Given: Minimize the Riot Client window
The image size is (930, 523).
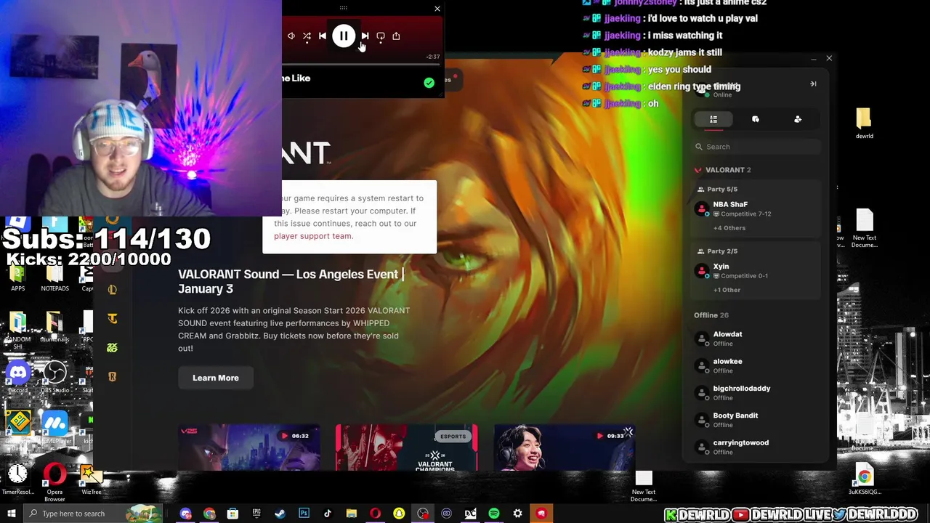Looking at the screenshot, I should [813, 58].
